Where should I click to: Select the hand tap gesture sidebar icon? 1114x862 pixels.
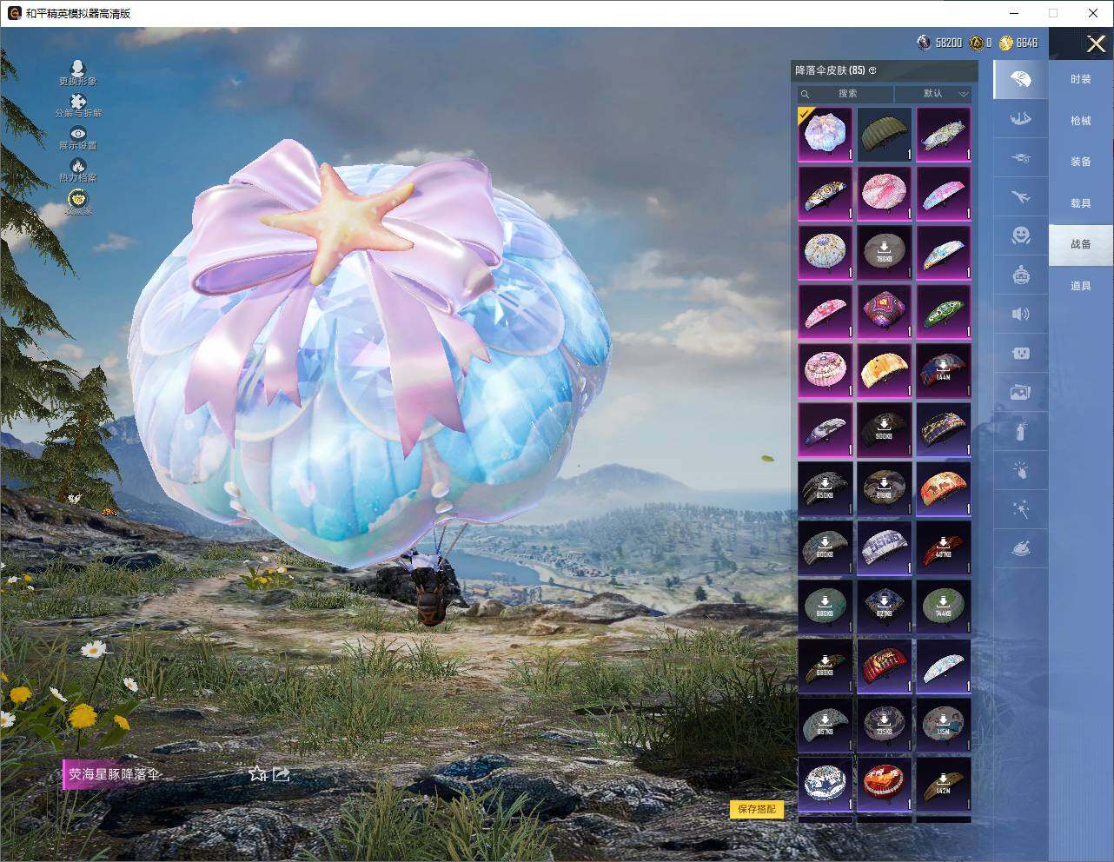point(1020,470)
